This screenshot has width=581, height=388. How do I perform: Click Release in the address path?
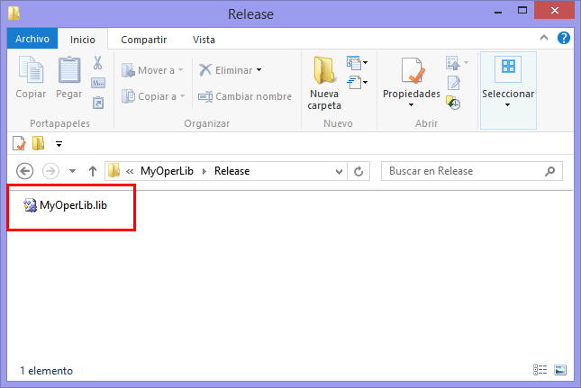[232, 171]
